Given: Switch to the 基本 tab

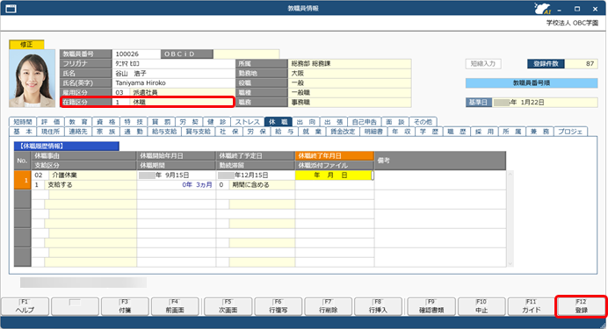Looking at the screenshot, I should pos(23,132).
